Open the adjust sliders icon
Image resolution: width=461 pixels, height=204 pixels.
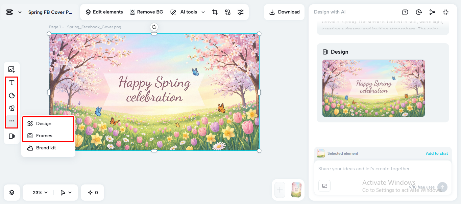241,12
